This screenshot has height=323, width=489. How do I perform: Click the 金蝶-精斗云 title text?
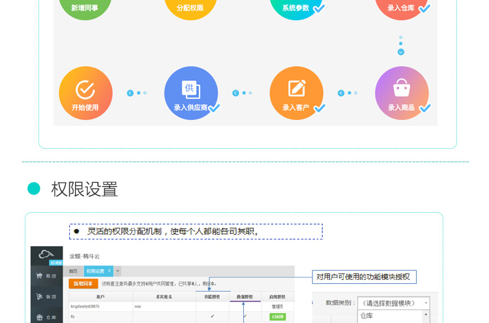point(84,256)
